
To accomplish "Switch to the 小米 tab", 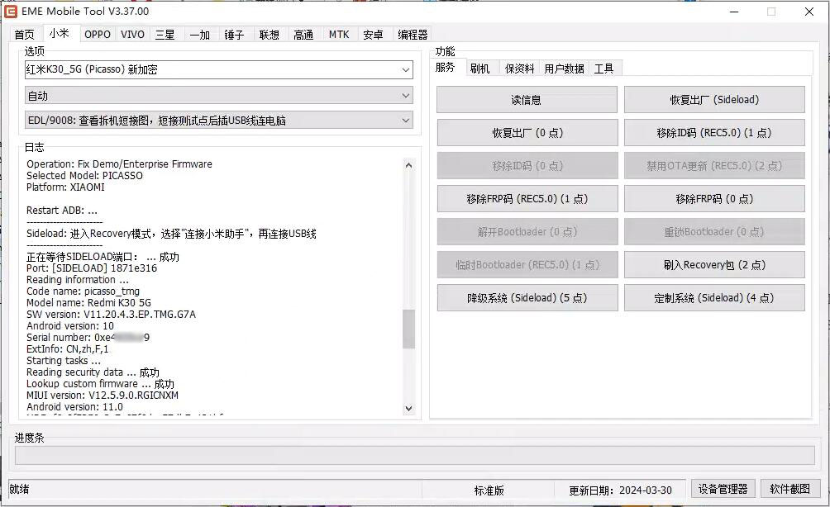I will [60, 33].
